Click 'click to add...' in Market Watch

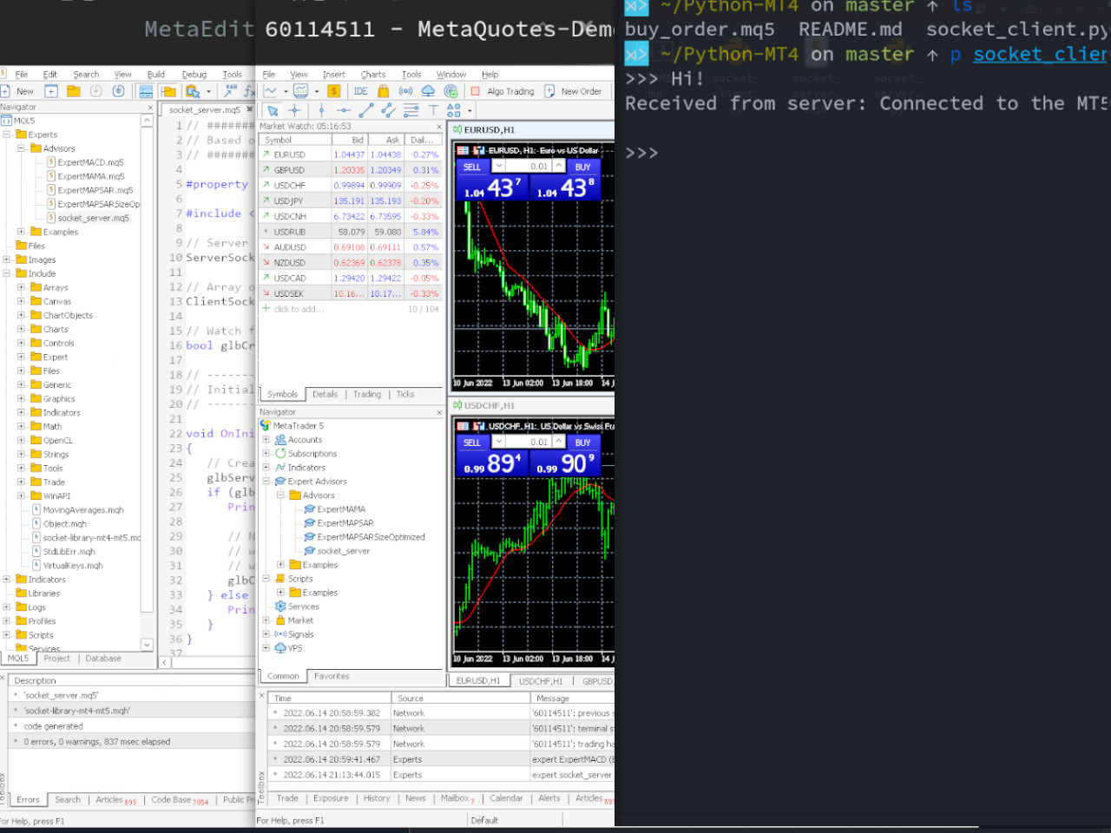pyautogui.click(x=299, y=309)
